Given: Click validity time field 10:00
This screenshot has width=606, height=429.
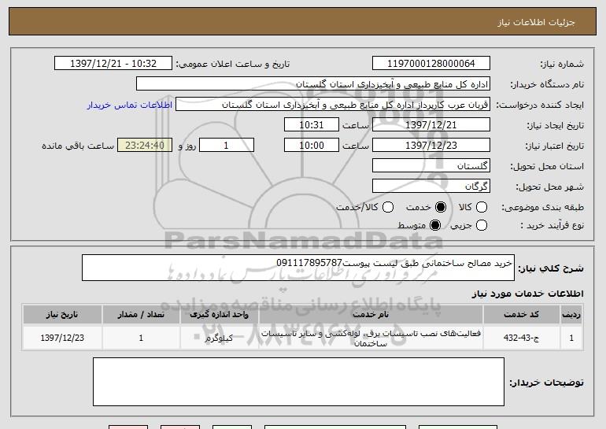Looking at the screenshot, I should point(312,146).
